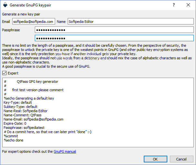196x165 pixels.
Task: Click the first Passphrase field
Action: click(x=114, y=30)
